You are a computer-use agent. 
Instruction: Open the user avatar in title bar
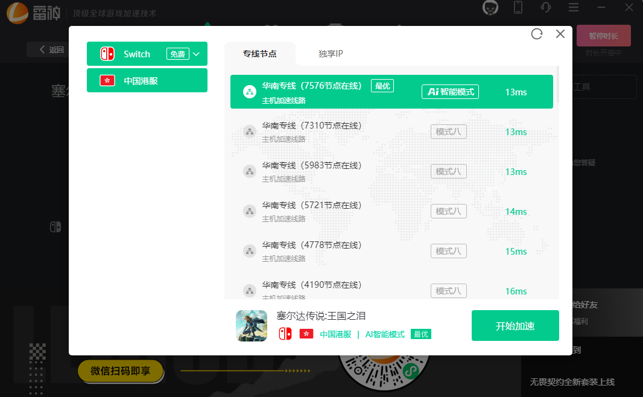pos(490,7)
